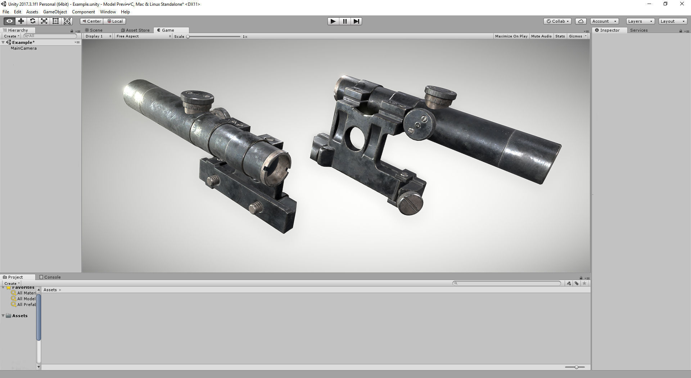Toggle pivot mode Center button
Viewport: 691px width, 378px height.
pos(91,21)
